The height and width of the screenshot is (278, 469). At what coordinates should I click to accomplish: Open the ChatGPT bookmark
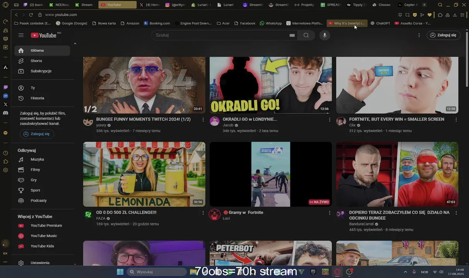[x=380, y=23]
